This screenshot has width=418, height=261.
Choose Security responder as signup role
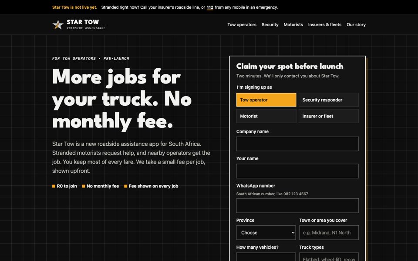[328, 100]
